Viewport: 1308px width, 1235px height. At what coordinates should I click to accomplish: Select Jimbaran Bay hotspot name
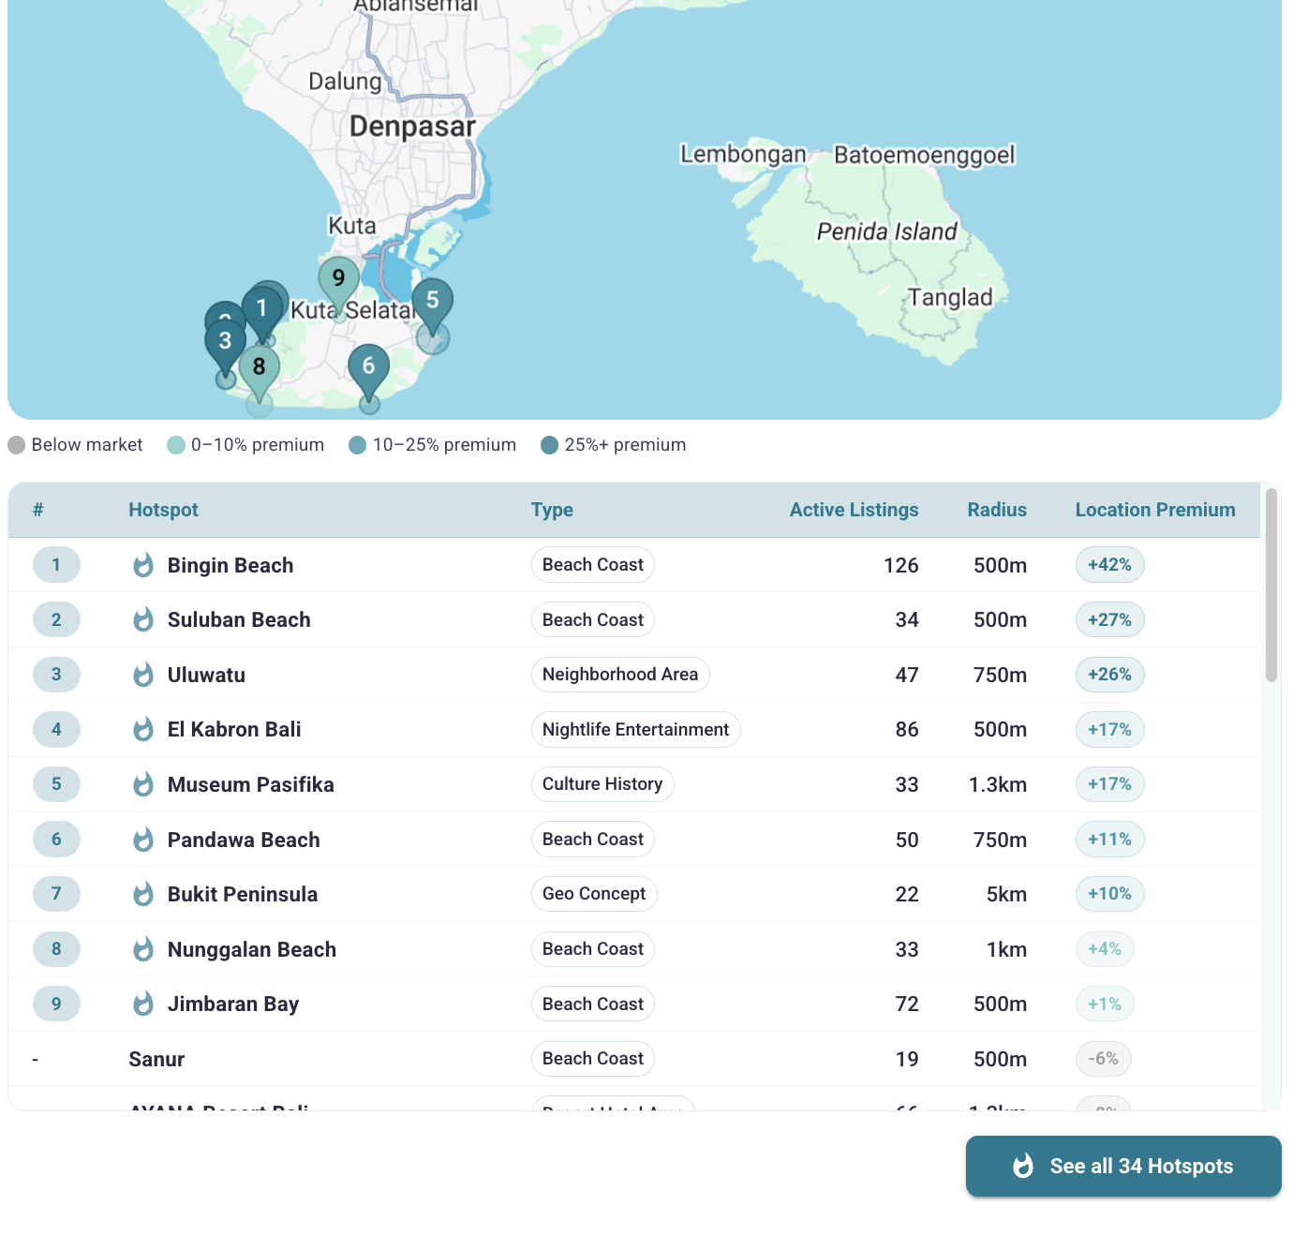[233, 1004]
